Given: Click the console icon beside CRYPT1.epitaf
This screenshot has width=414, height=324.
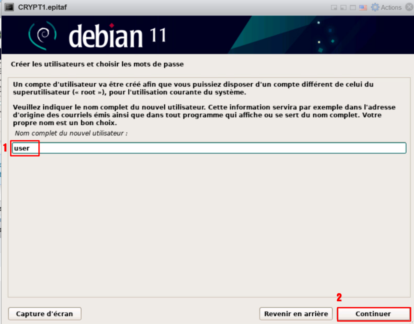Looking at the screenshot, I should pyautogui.click(x=9, y=7).
